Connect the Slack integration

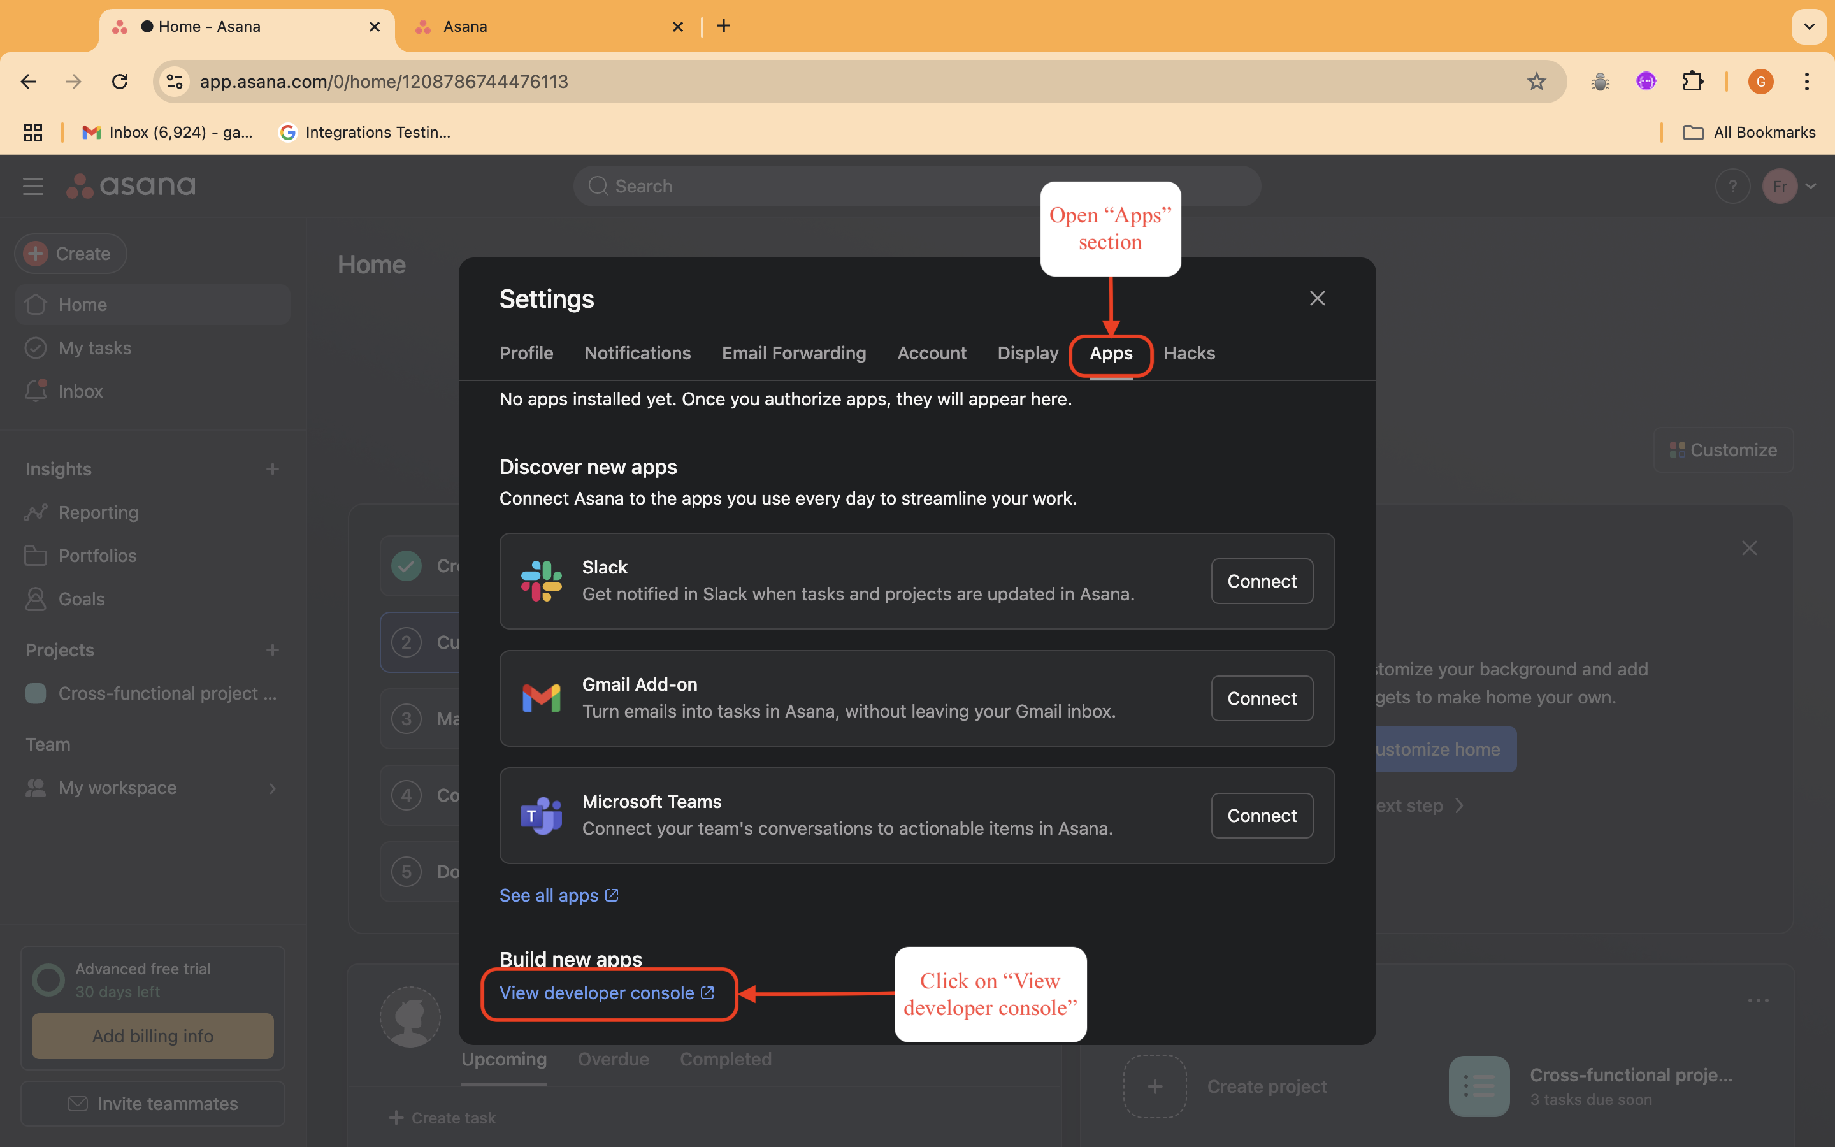[1261, 581]
